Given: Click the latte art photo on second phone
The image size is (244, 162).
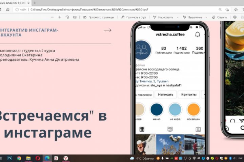Looking at the screenshot, I should coord(235,68).
